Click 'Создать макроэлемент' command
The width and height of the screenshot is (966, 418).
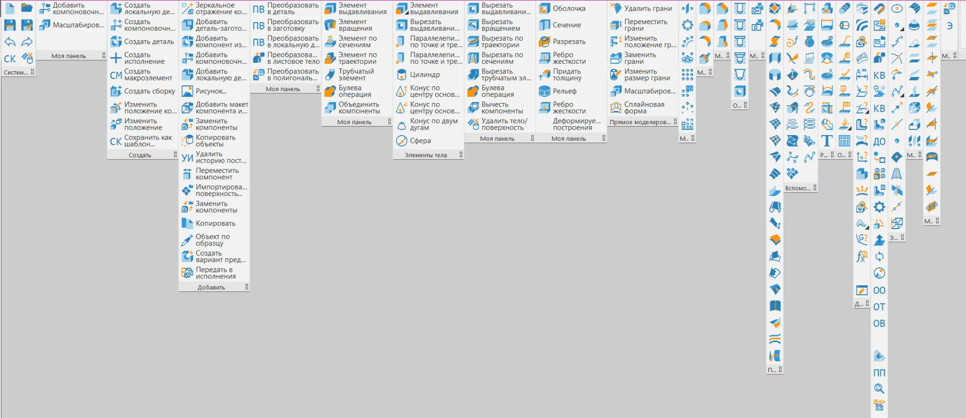[142, 75]
